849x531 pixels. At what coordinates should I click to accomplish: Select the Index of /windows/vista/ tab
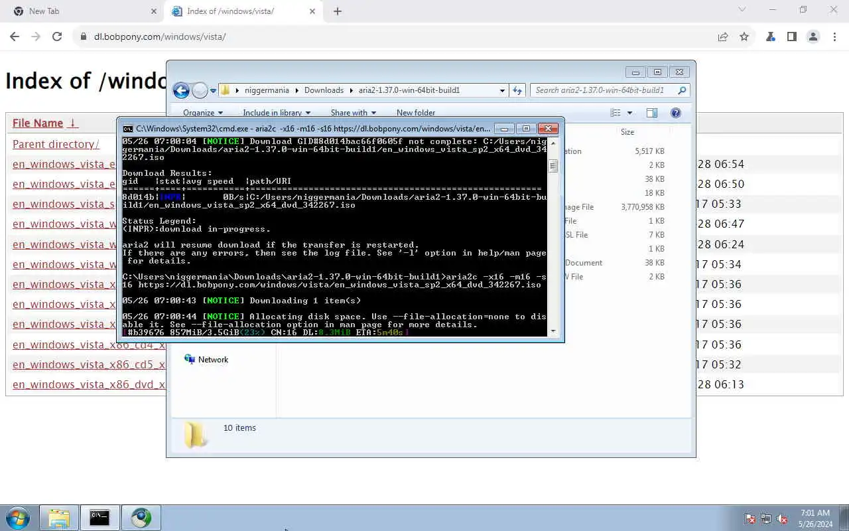pyautogui.click(x=243, y=11)
